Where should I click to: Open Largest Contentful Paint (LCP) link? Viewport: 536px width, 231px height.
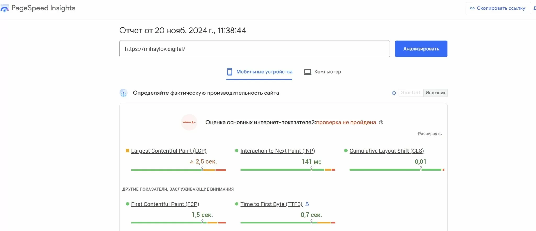[169, 151]
